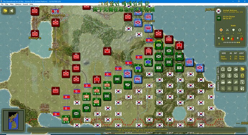Click the yellow flags button at top-left
Screen dimensions: 248x135
click(5, 11)
